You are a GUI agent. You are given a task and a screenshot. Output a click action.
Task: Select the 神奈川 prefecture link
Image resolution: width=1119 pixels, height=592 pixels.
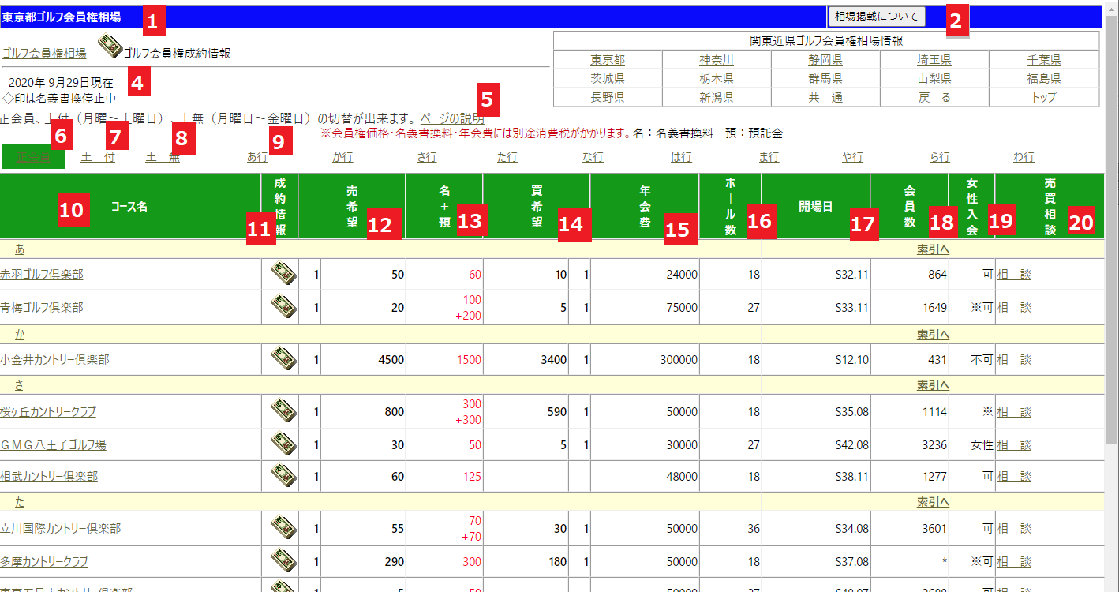(717, 60)
